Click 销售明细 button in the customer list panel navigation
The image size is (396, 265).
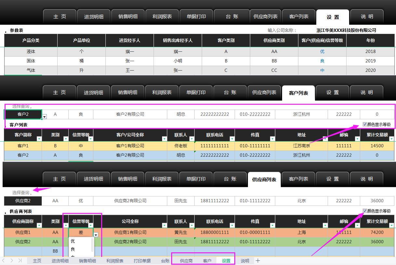(x=128, y=92)
